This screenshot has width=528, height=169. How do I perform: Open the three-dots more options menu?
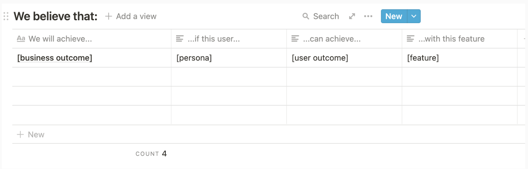tap(368, 16)
